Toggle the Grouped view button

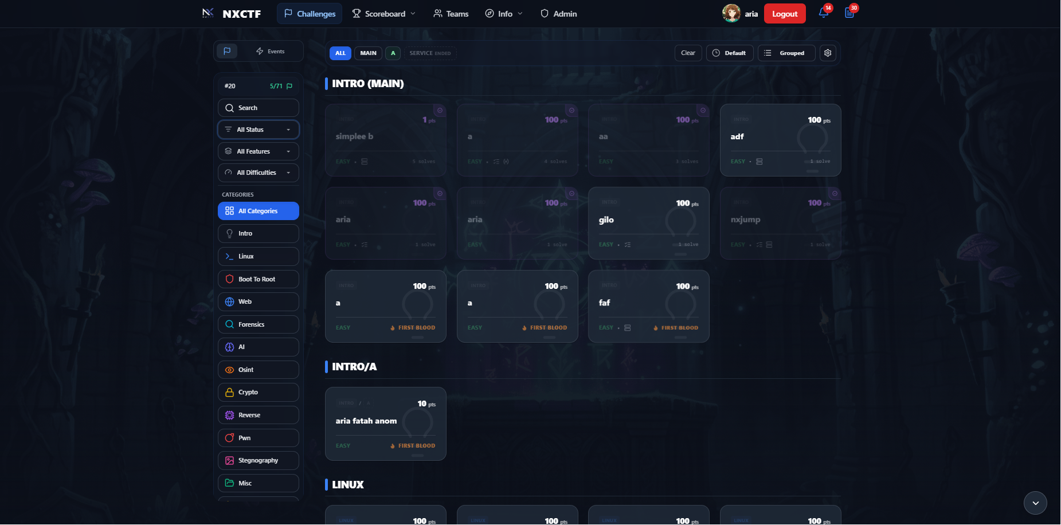click(x=786, y=53)
